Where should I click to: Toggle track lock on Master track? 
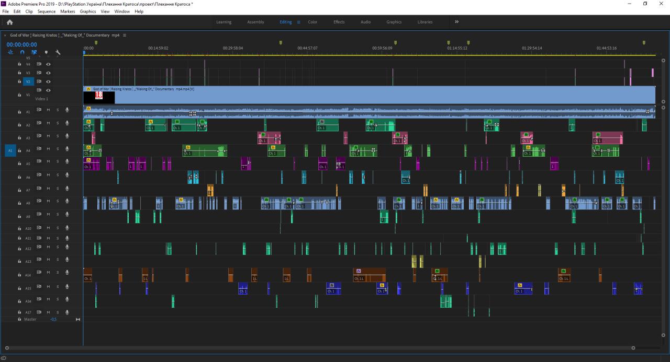click(20, 319)
